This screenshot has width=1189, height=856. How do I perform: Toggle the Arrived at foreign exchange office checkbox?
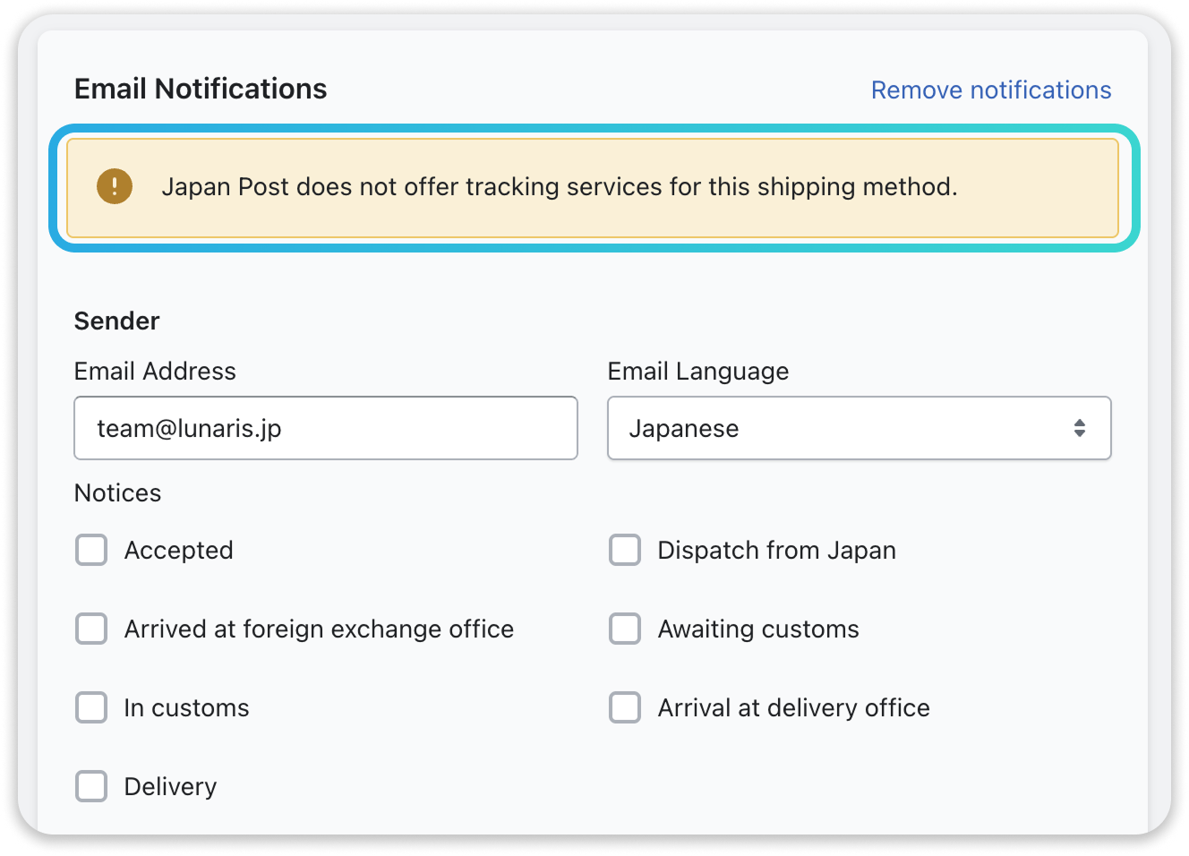[91, 629]
